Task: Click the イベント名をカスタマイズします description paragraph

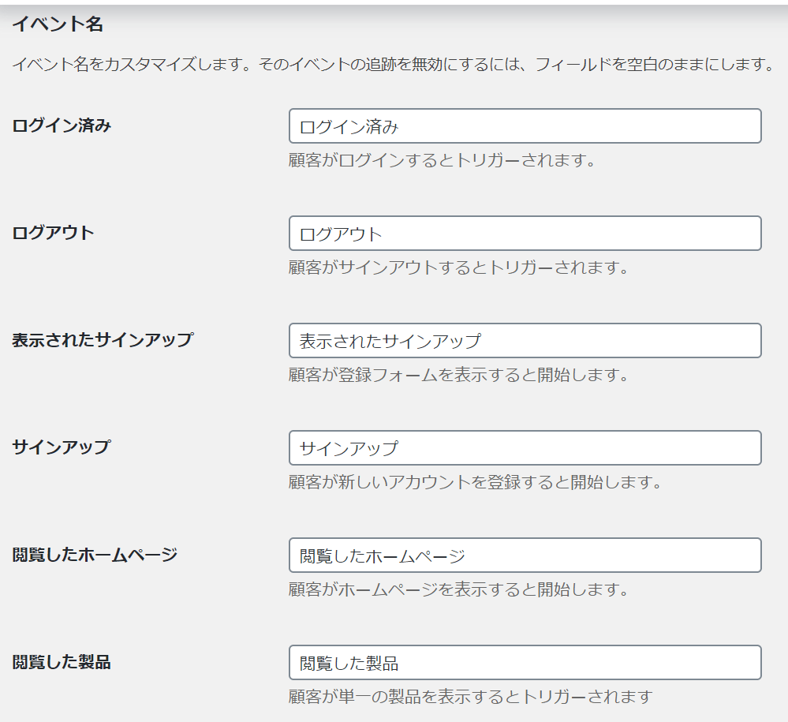Action: point(394,65)
